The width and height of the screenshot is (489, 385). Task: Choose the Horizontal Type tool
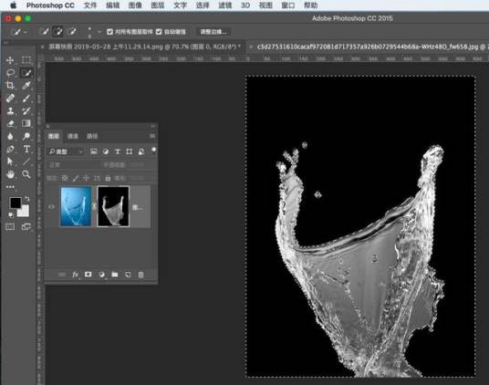coord(26,149)
